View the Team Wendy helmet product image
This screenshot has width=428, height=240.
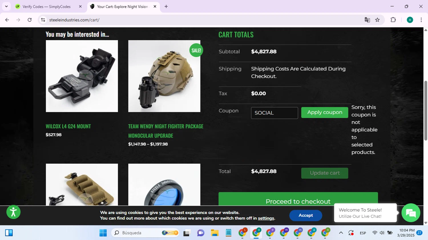(164, 76)
